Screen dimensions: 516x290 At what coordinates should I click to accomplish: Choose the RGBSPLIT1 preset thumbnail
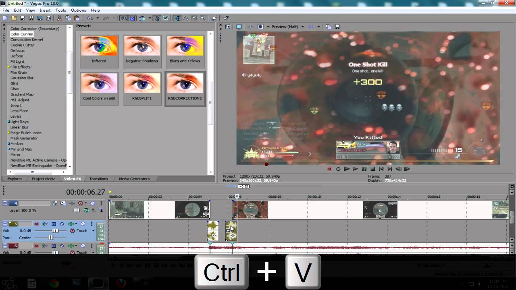[142, 89]
